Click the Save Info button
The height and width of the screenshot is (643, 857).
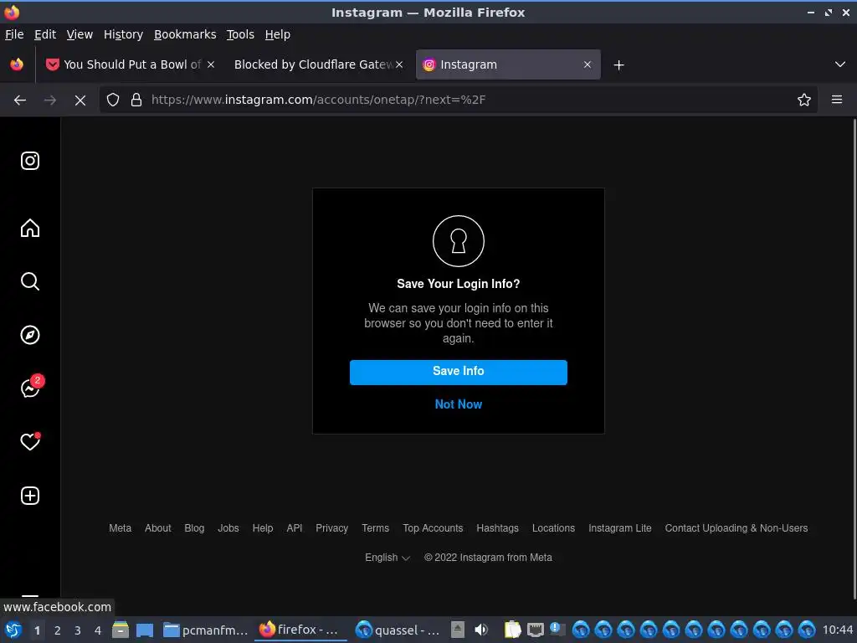[x=458, y=372]
